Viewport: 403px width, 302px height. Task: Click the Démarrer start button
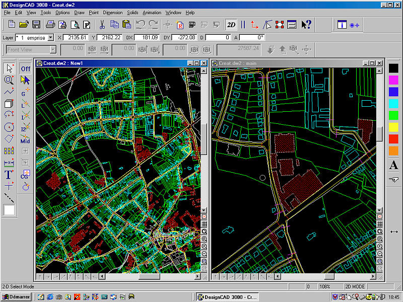click(16, 297)
